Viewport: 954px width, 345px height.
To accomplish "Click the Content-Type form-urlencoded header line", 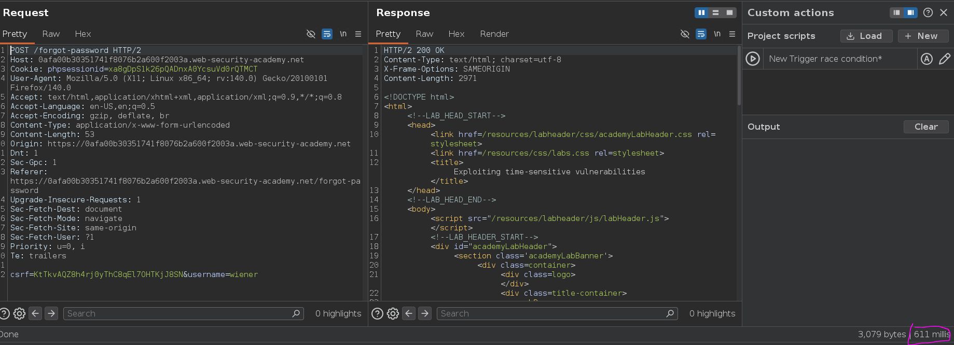I will [120, 125].
